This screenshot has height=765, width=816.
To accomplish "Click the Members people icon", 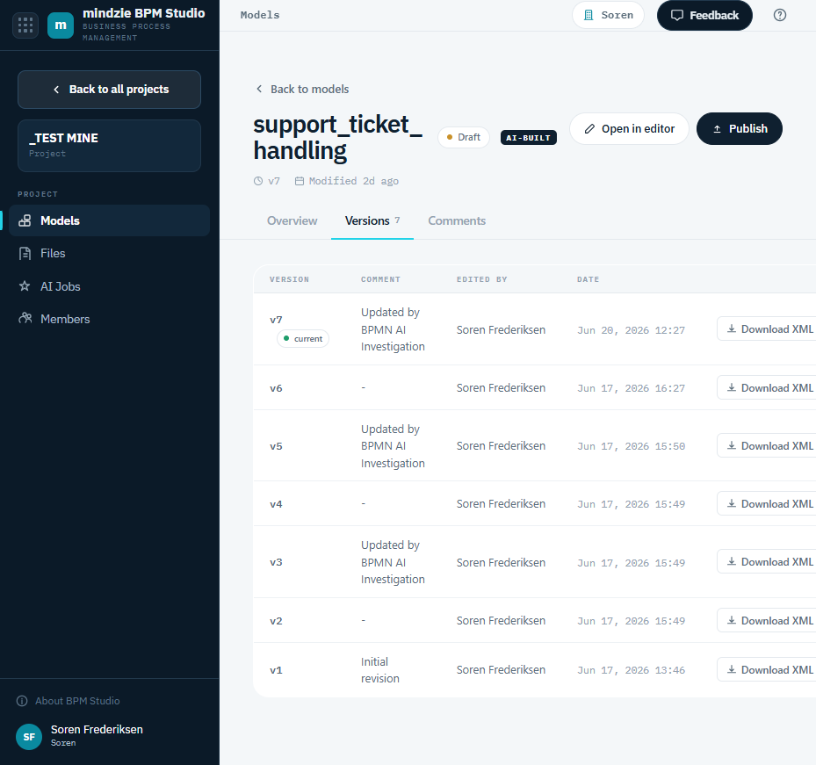I will coord(25,318).
